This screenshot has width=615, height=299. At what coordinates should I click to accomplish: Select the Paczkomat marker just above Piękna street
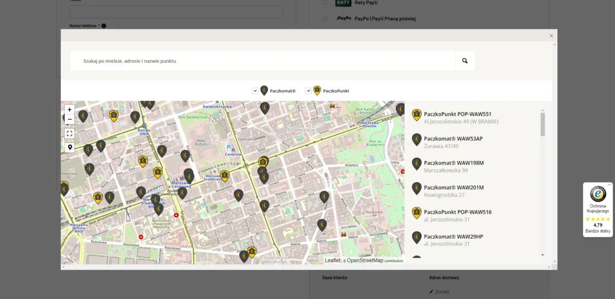322,224
